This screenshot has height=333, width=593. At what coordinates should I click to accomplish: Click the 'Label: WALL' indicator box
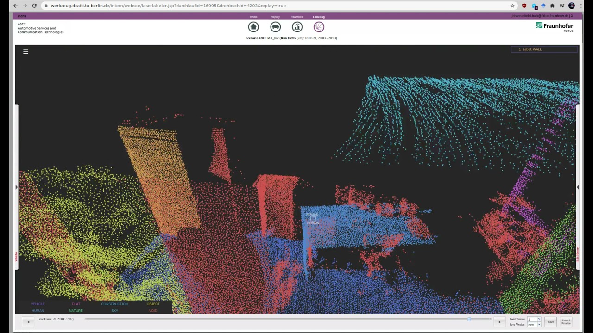(545, 49)
